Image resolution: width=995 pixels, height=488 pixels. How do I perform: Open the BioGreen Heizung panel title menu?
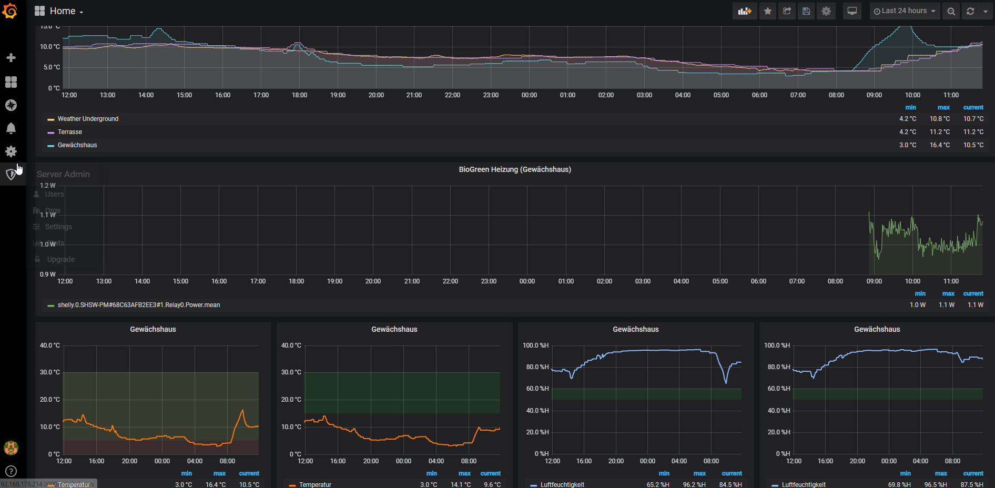coord(514,169)
